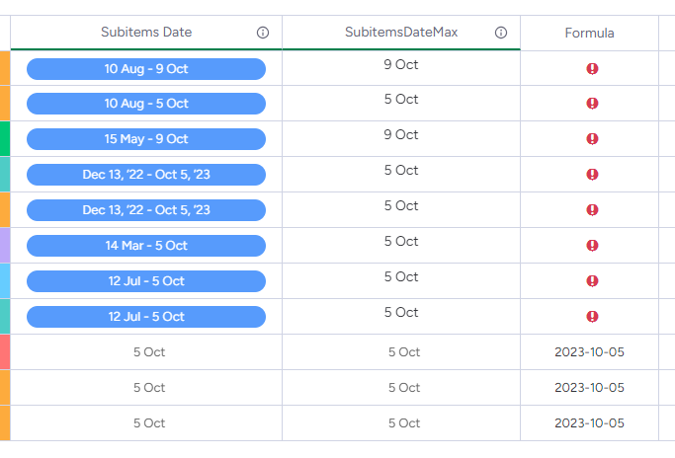
Task: Click the info icon beside Subitems Date header
Action: (263, 33)
